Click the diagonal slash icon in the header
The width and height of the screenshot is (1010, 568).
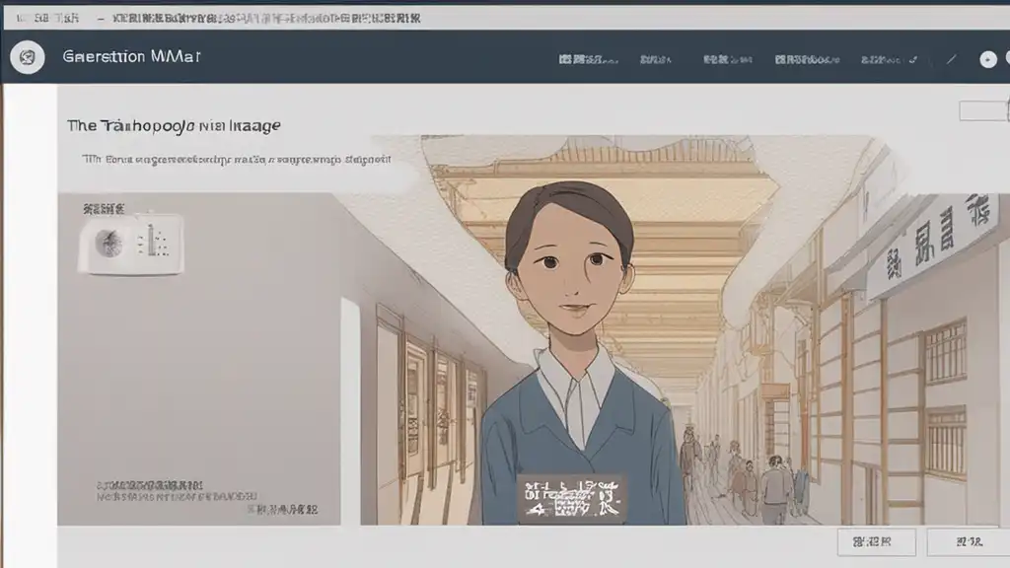tap(952, 59)
